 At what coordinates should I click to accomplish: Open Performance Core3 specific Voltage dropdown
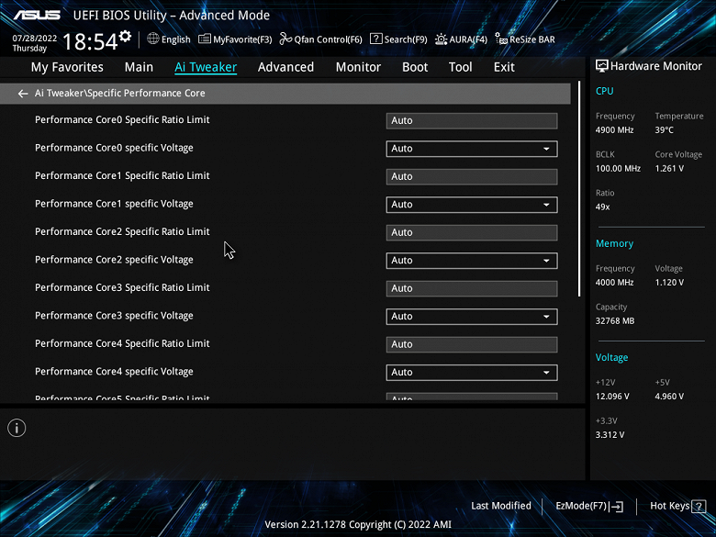(x=472, y=317)
